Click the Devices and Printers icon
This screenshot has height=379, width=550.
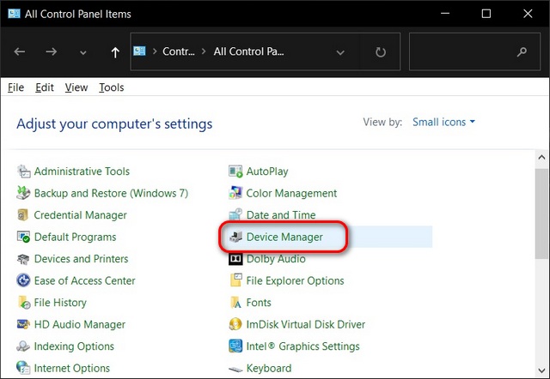coord(23,259)
